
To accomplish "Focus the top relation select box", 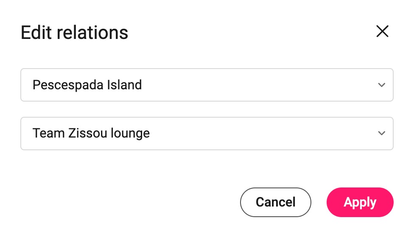I will point(207,85).
